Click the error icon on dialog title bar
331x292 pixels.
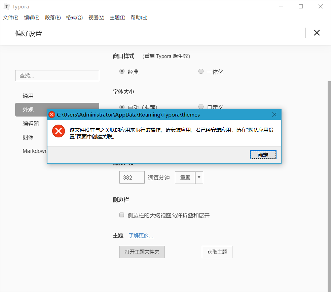click(52, 115)
